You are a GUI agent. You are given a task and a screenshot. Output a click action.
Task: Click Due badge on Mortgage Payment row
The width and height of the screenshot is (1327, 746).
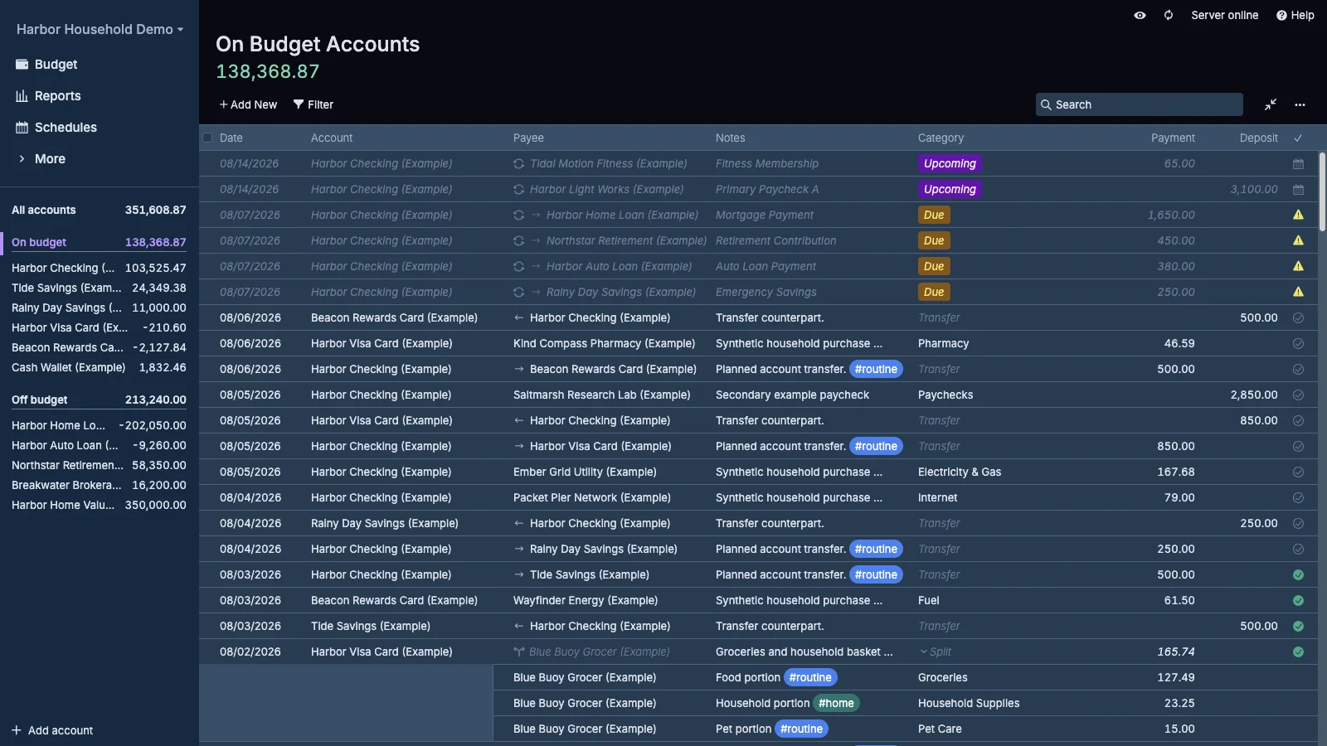tap(934, 216)
